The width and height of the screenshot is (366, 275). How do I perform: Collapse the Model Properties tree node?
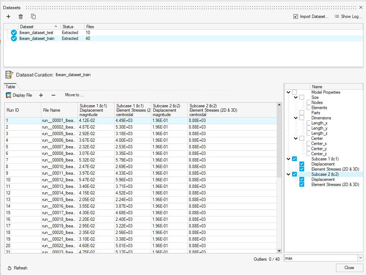tap(288, 92)
